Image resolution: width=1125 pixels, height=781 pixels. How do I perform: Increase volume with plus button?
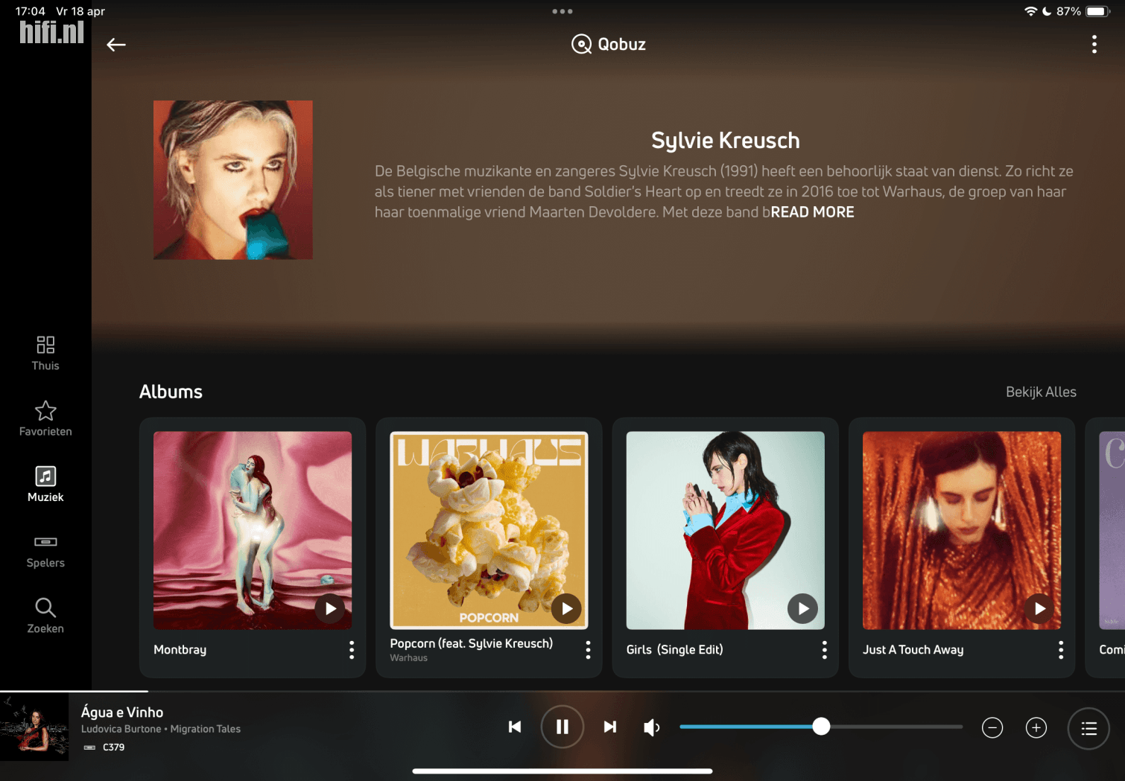pos(1036,727)
